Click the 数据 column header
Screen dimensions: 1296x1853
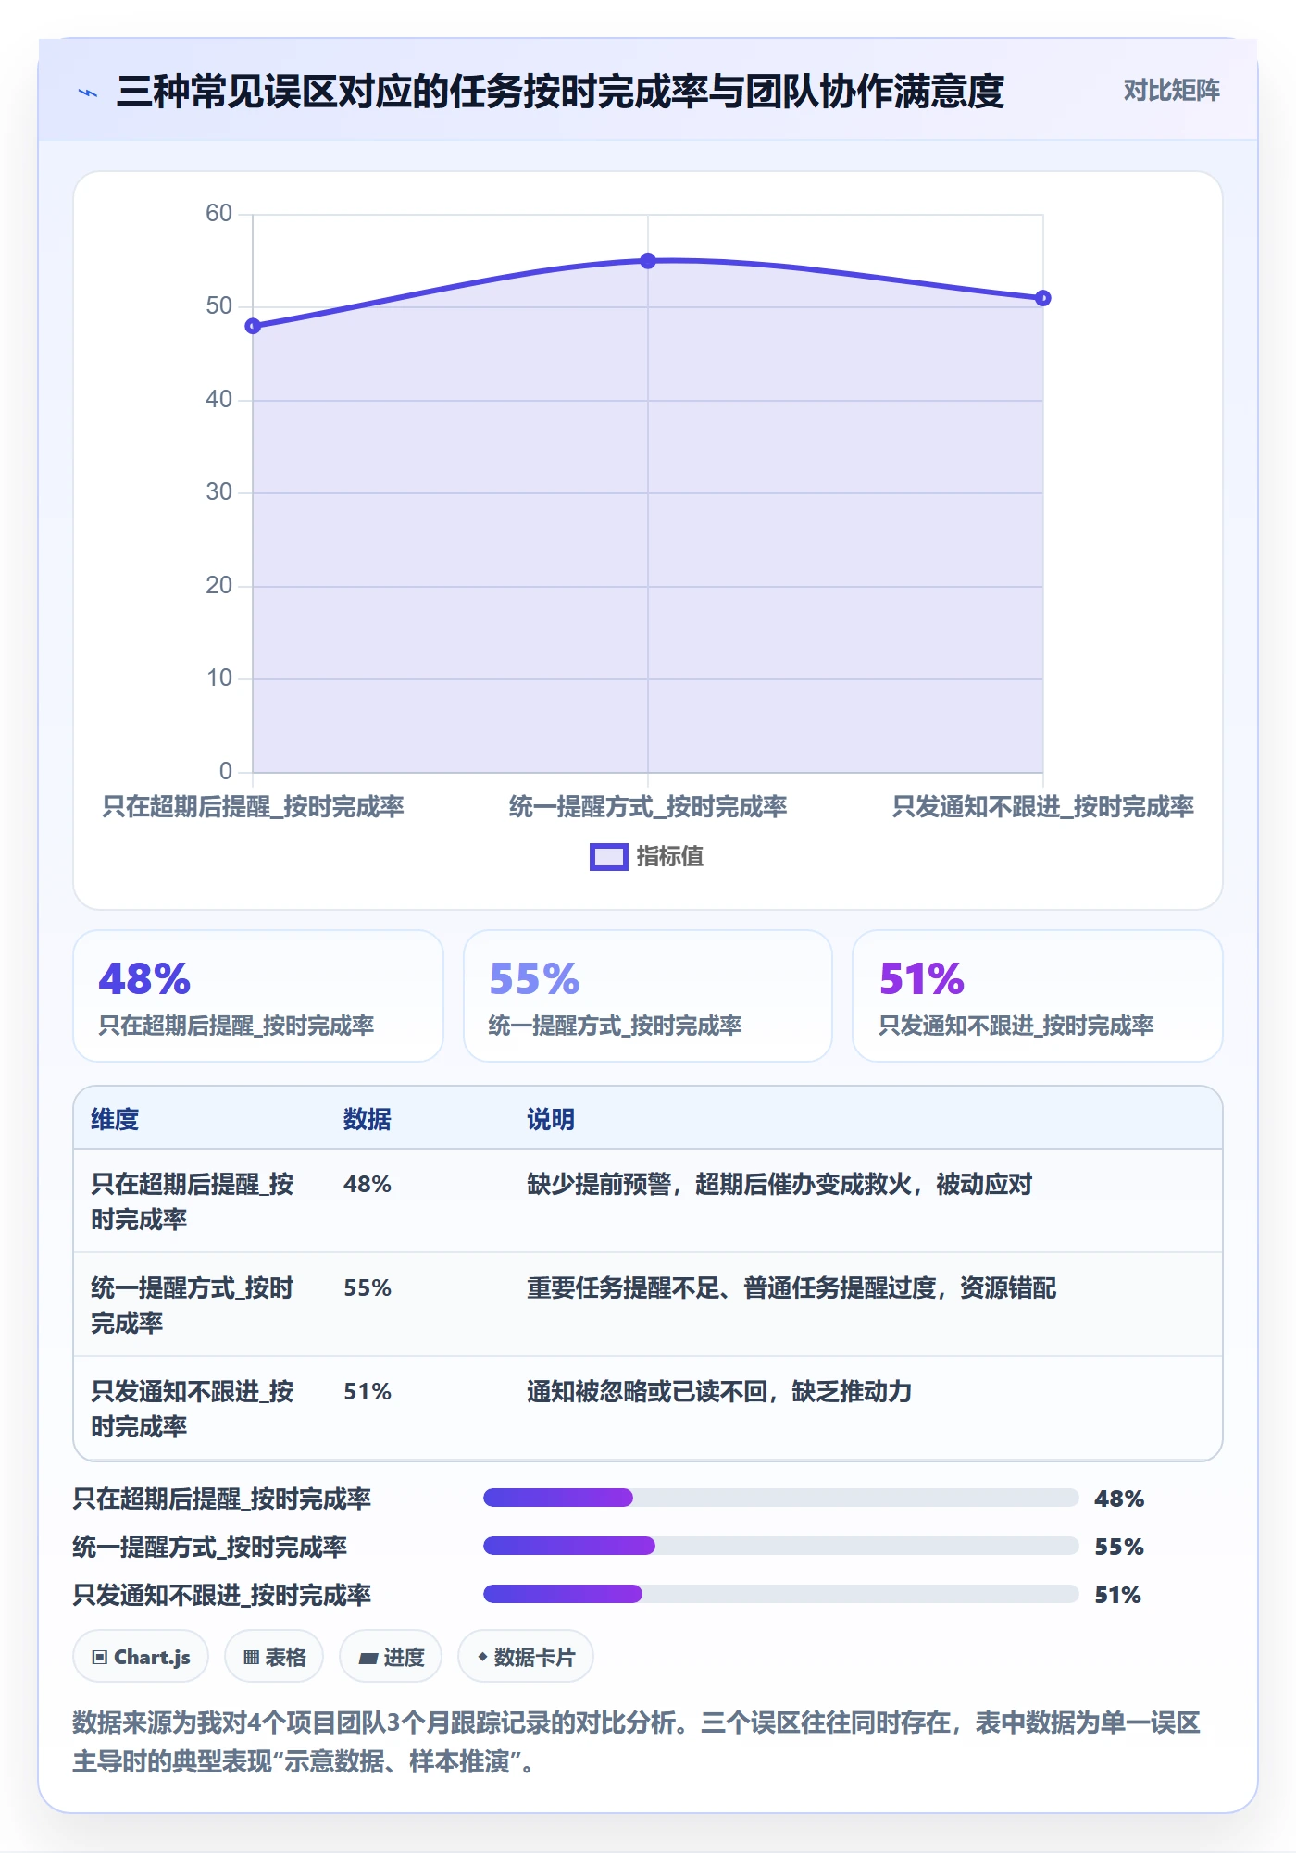pos(367,1119)
